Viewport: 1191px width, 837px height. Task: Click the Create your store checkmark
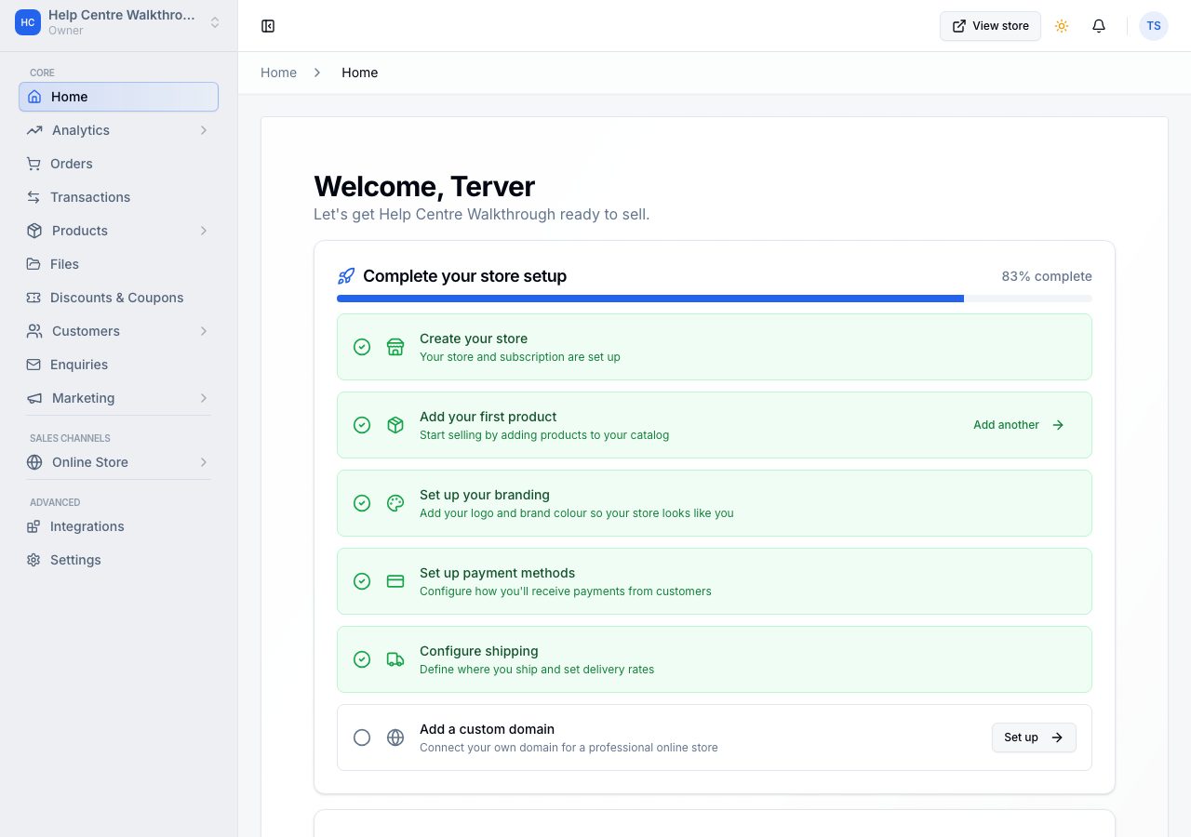pyautogui.click(x=362, y=347)
